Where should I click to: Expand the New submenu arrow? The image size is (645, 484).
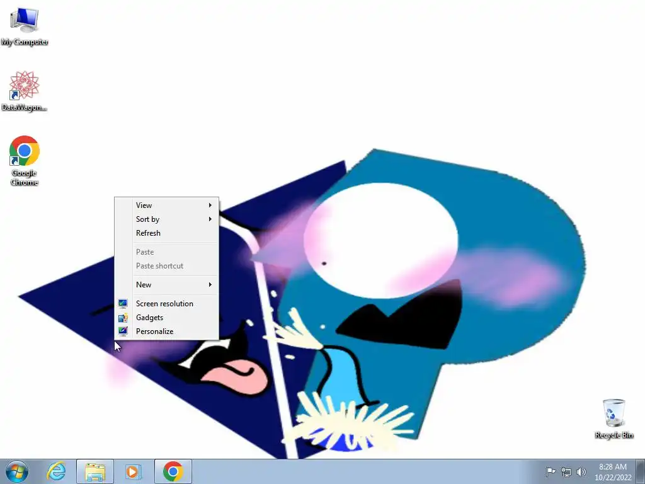(x=210, y=285)
